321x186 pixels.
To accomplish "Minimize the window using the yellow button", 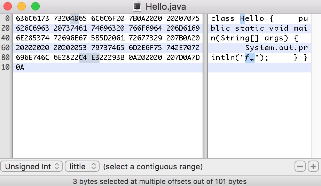I will [22, 6].
